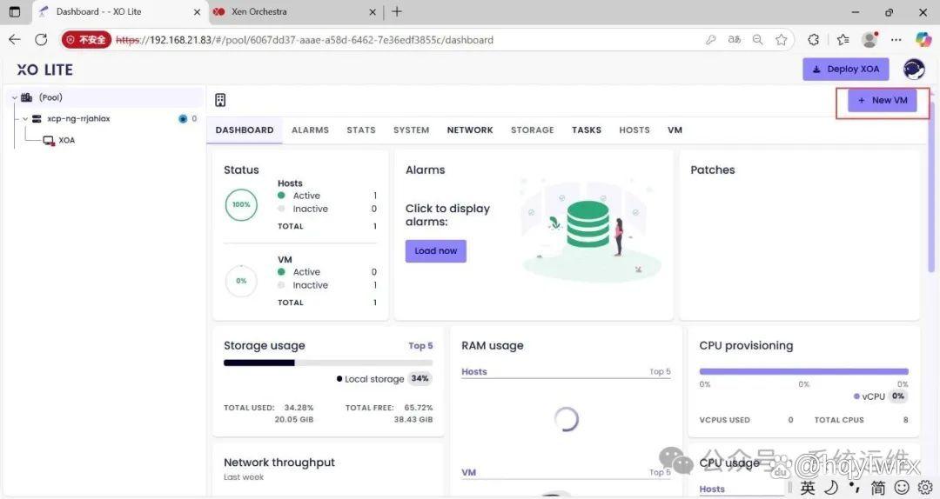Toggle IME simplified Chinese 简
This screenshot has width=940, height=499.
coord(877,488)
